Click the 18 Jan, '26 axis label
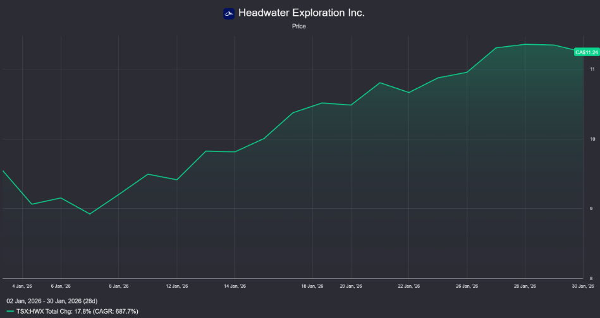Image resolution: width=600 pixels, height=318 pixels. (312, 286)
